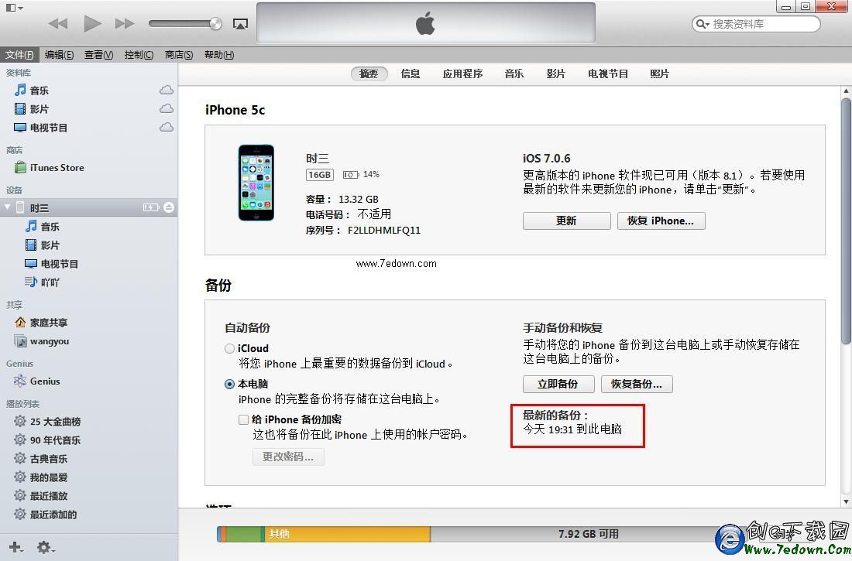The image size is (852, 561).
Task: Open the 25 大金曲榜 smart playlist
Action: coord(55,422)
